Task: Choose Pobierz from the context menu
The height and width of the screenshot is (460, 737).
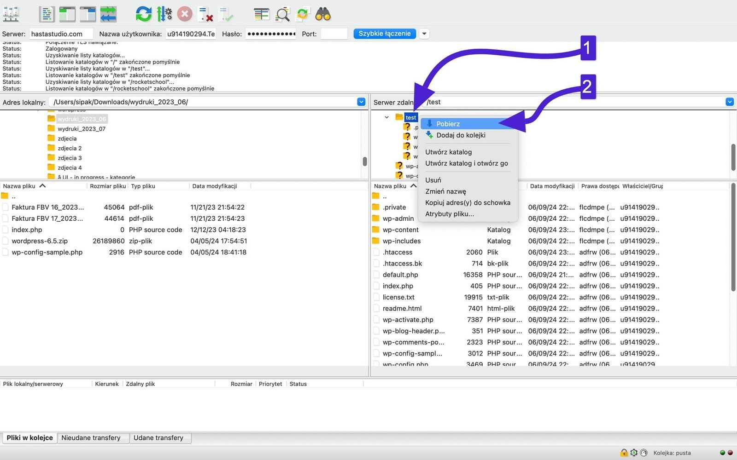Action: [448, 124]
